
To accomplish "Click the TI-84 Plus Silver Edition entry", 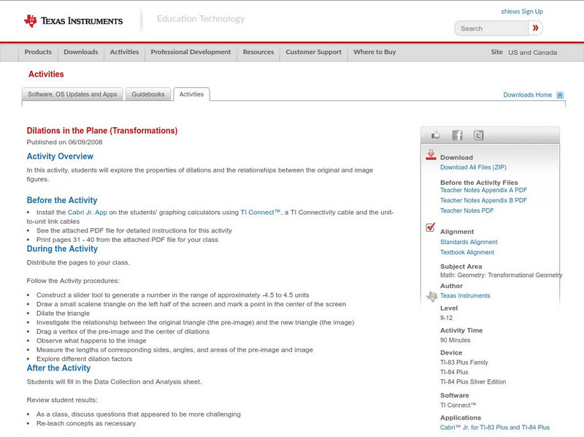I will [x=473, y=381].
